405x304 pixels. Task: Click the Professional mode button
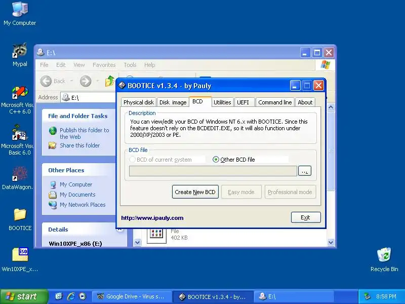[290, 192]
